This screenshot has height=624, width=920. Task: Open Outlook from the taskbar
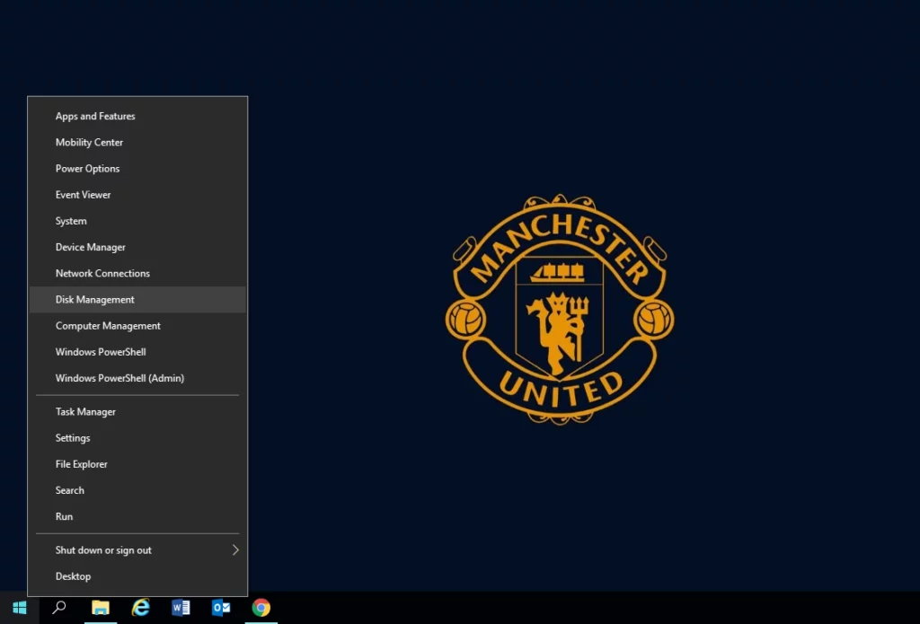pyautogui.click(x=221, y=608)
